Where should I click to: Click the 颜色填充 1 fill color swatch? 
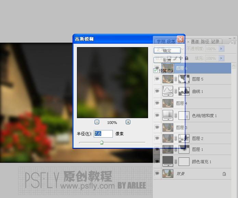[x=168, y=161]
